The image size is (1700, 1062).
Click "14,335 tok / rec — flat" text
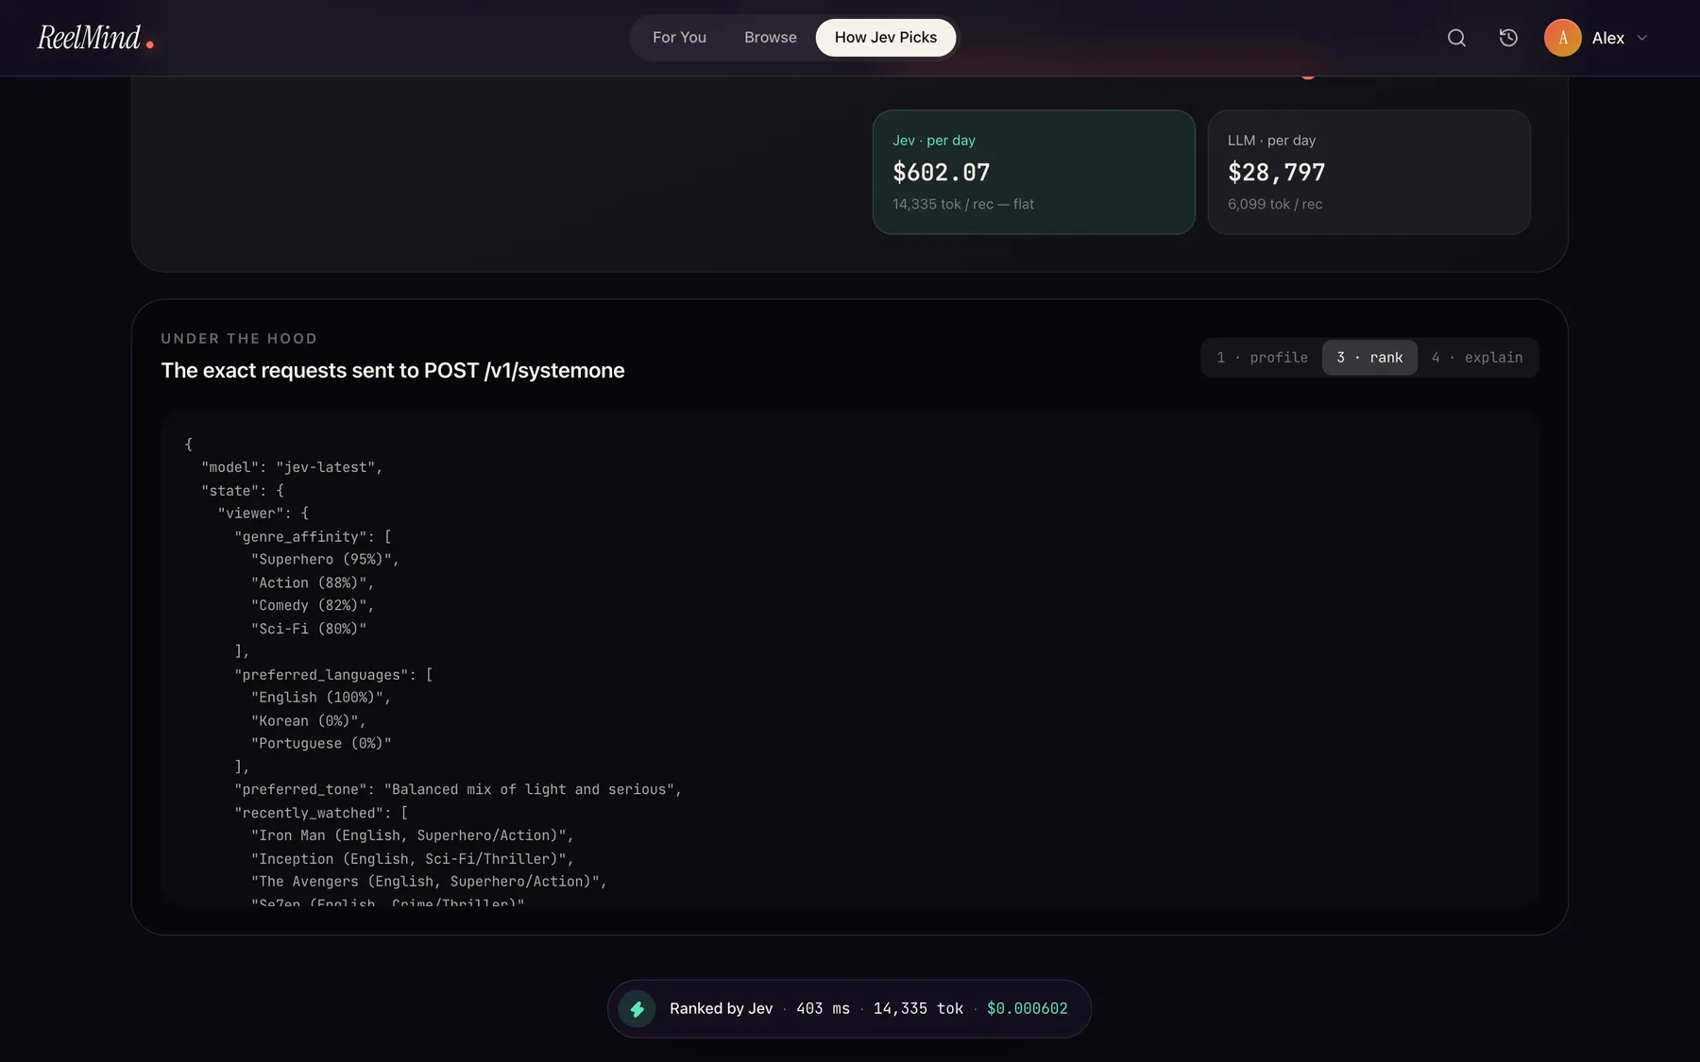coord(962,204)
